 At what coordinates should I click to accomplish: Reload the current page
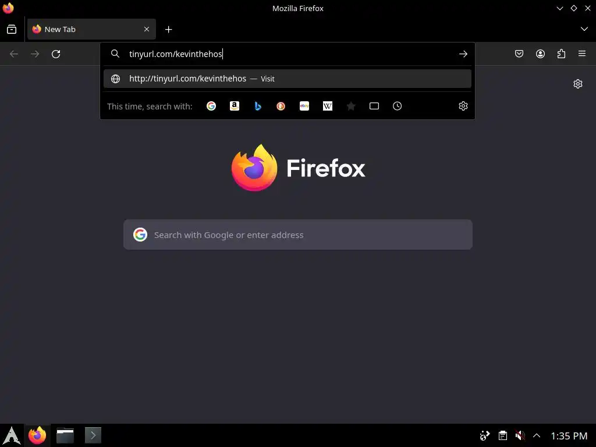pos(56,54)
